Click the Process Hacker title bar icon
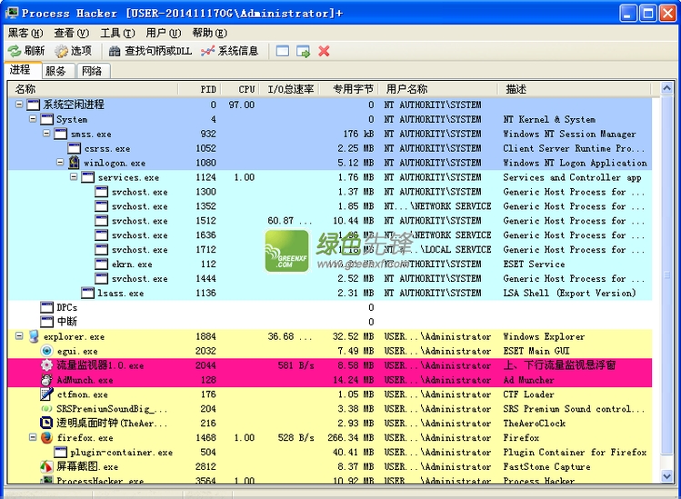 (12, 13)
